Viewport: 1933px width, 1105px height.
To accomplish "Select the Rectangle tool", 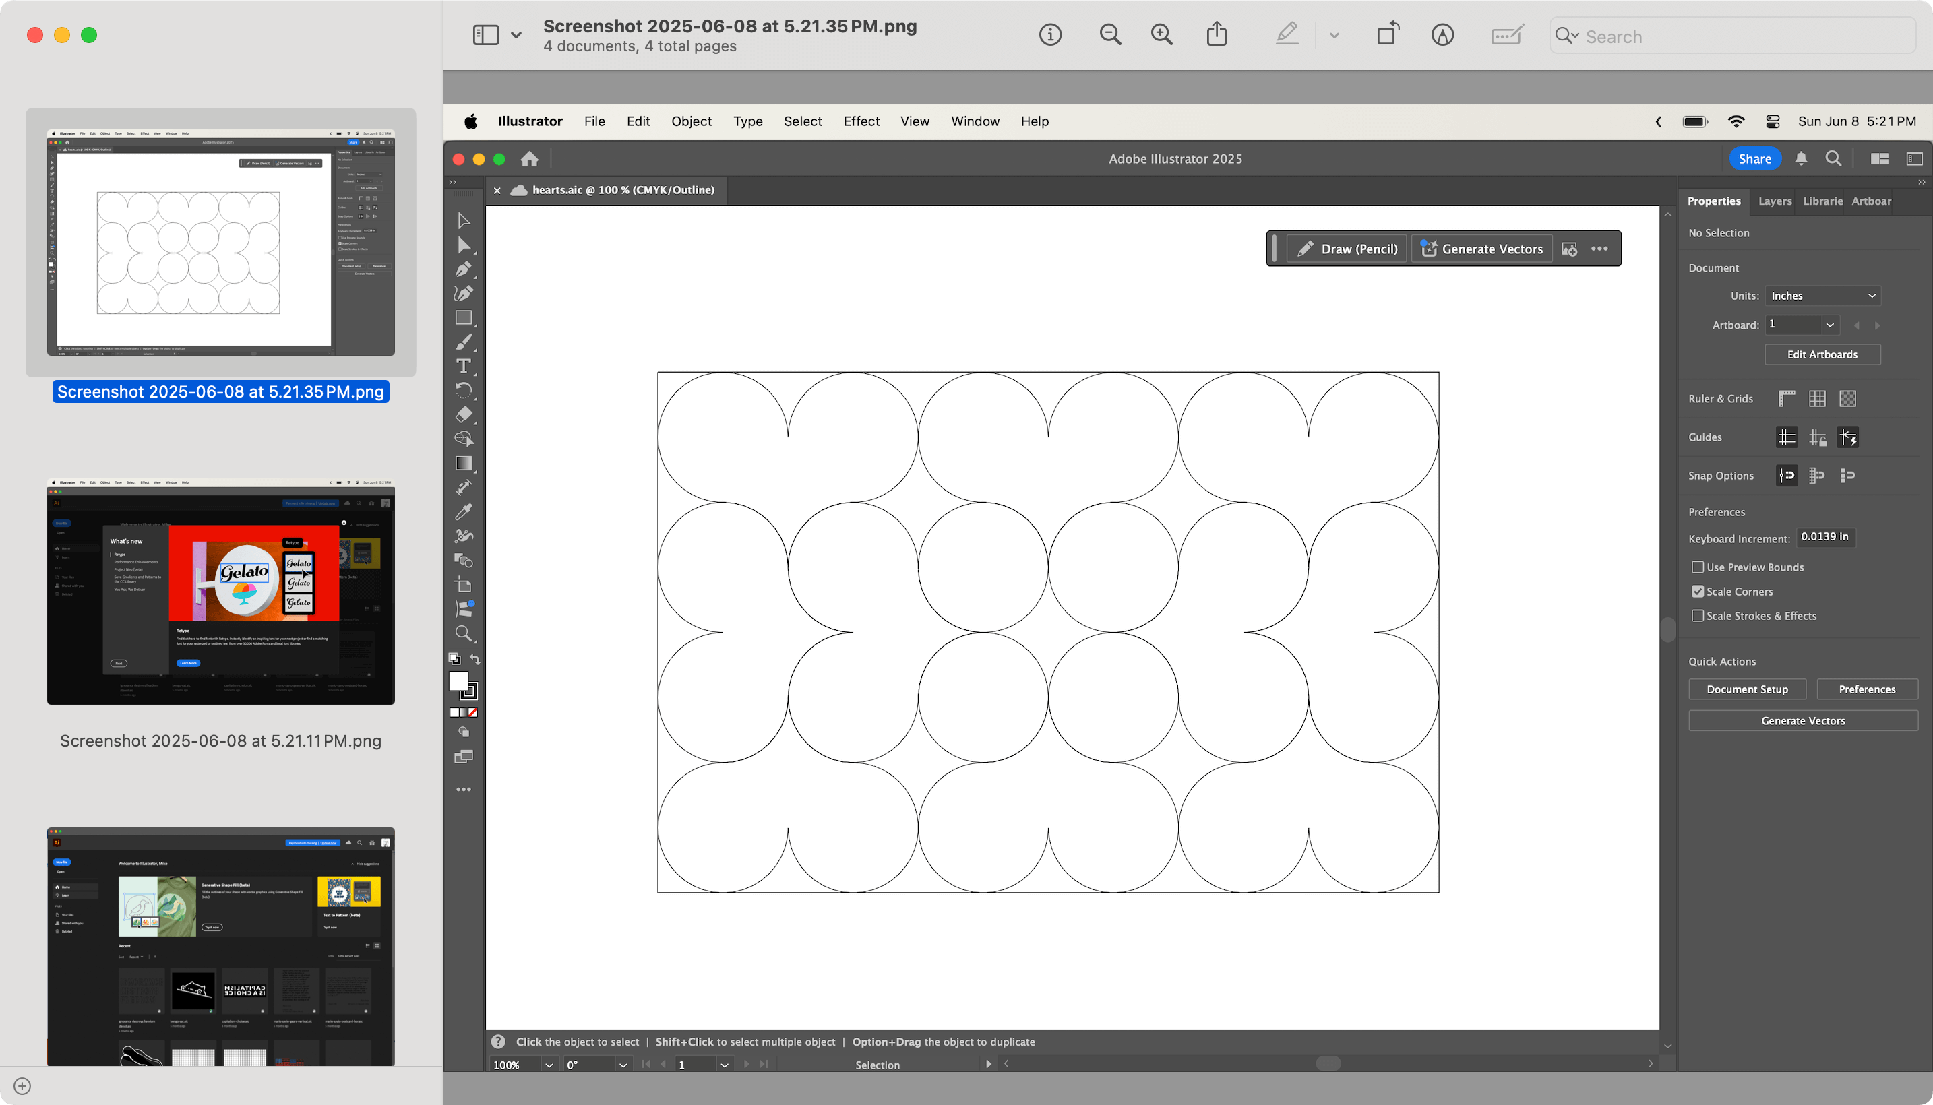I will (464, 317).
